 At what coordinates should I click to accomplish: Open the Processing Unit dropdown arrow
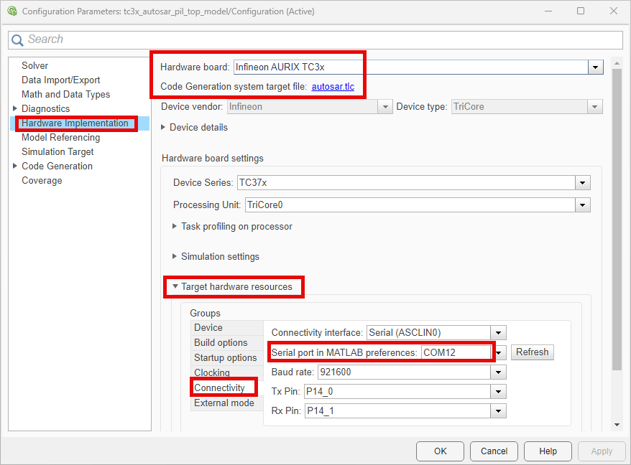pos(582,205)
